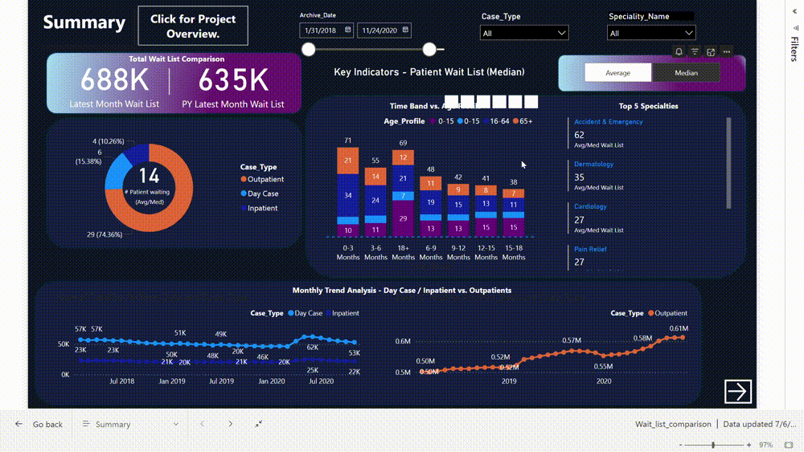Viewport: 804px width, 452px height.
Task: Switch key indicators to Average
Action: pyautogui.click(x=617, y=73)
